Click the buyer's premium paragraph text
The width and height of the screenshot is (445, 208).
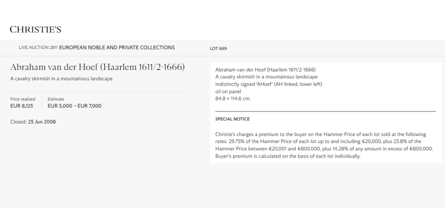pyautogui.click(x=324, y=145)
